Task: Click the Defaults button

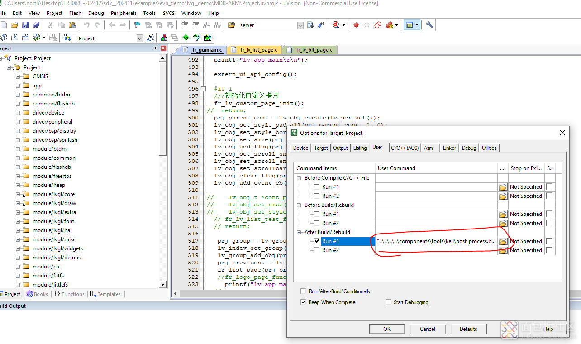Action: click(x=468, y=329)
